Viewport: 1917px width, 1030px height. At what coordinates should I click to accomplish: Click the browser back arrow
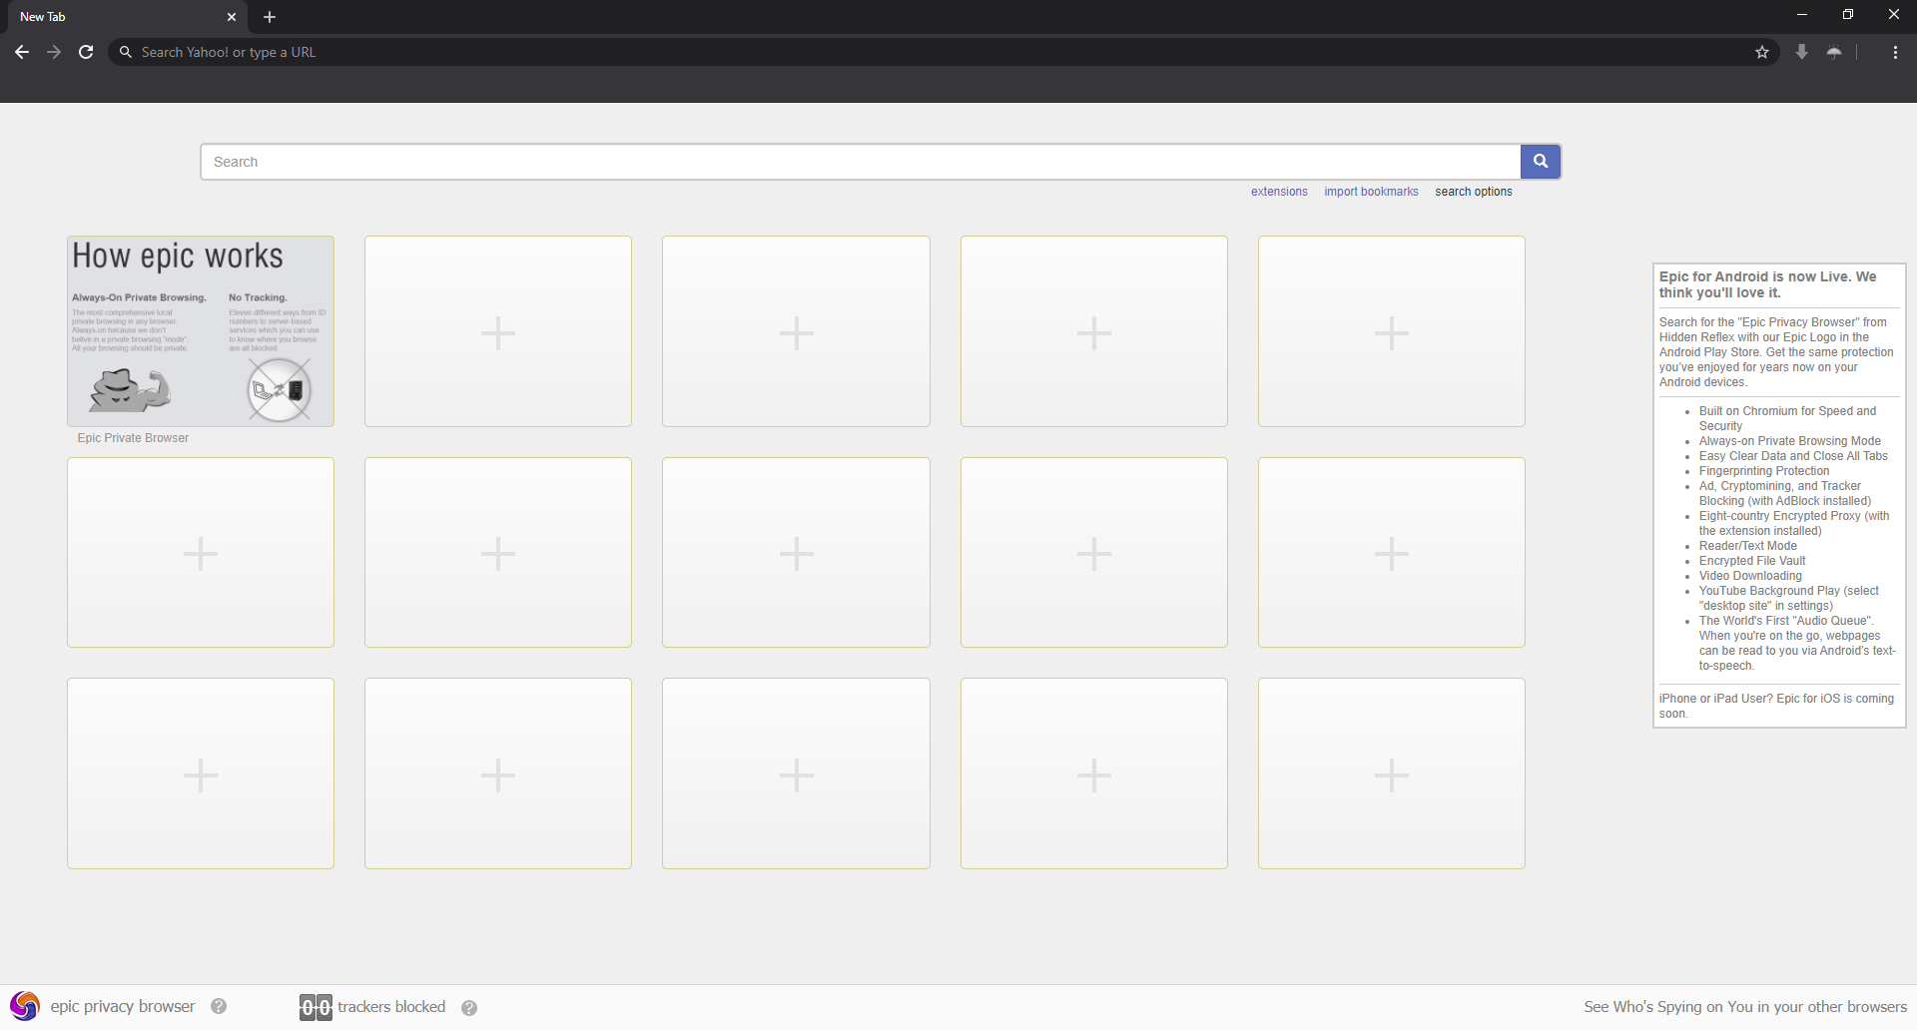tap(22, 52)
